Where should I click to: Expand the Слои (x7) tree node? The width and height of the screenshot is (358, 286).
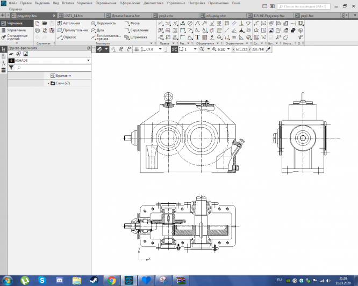48,83
